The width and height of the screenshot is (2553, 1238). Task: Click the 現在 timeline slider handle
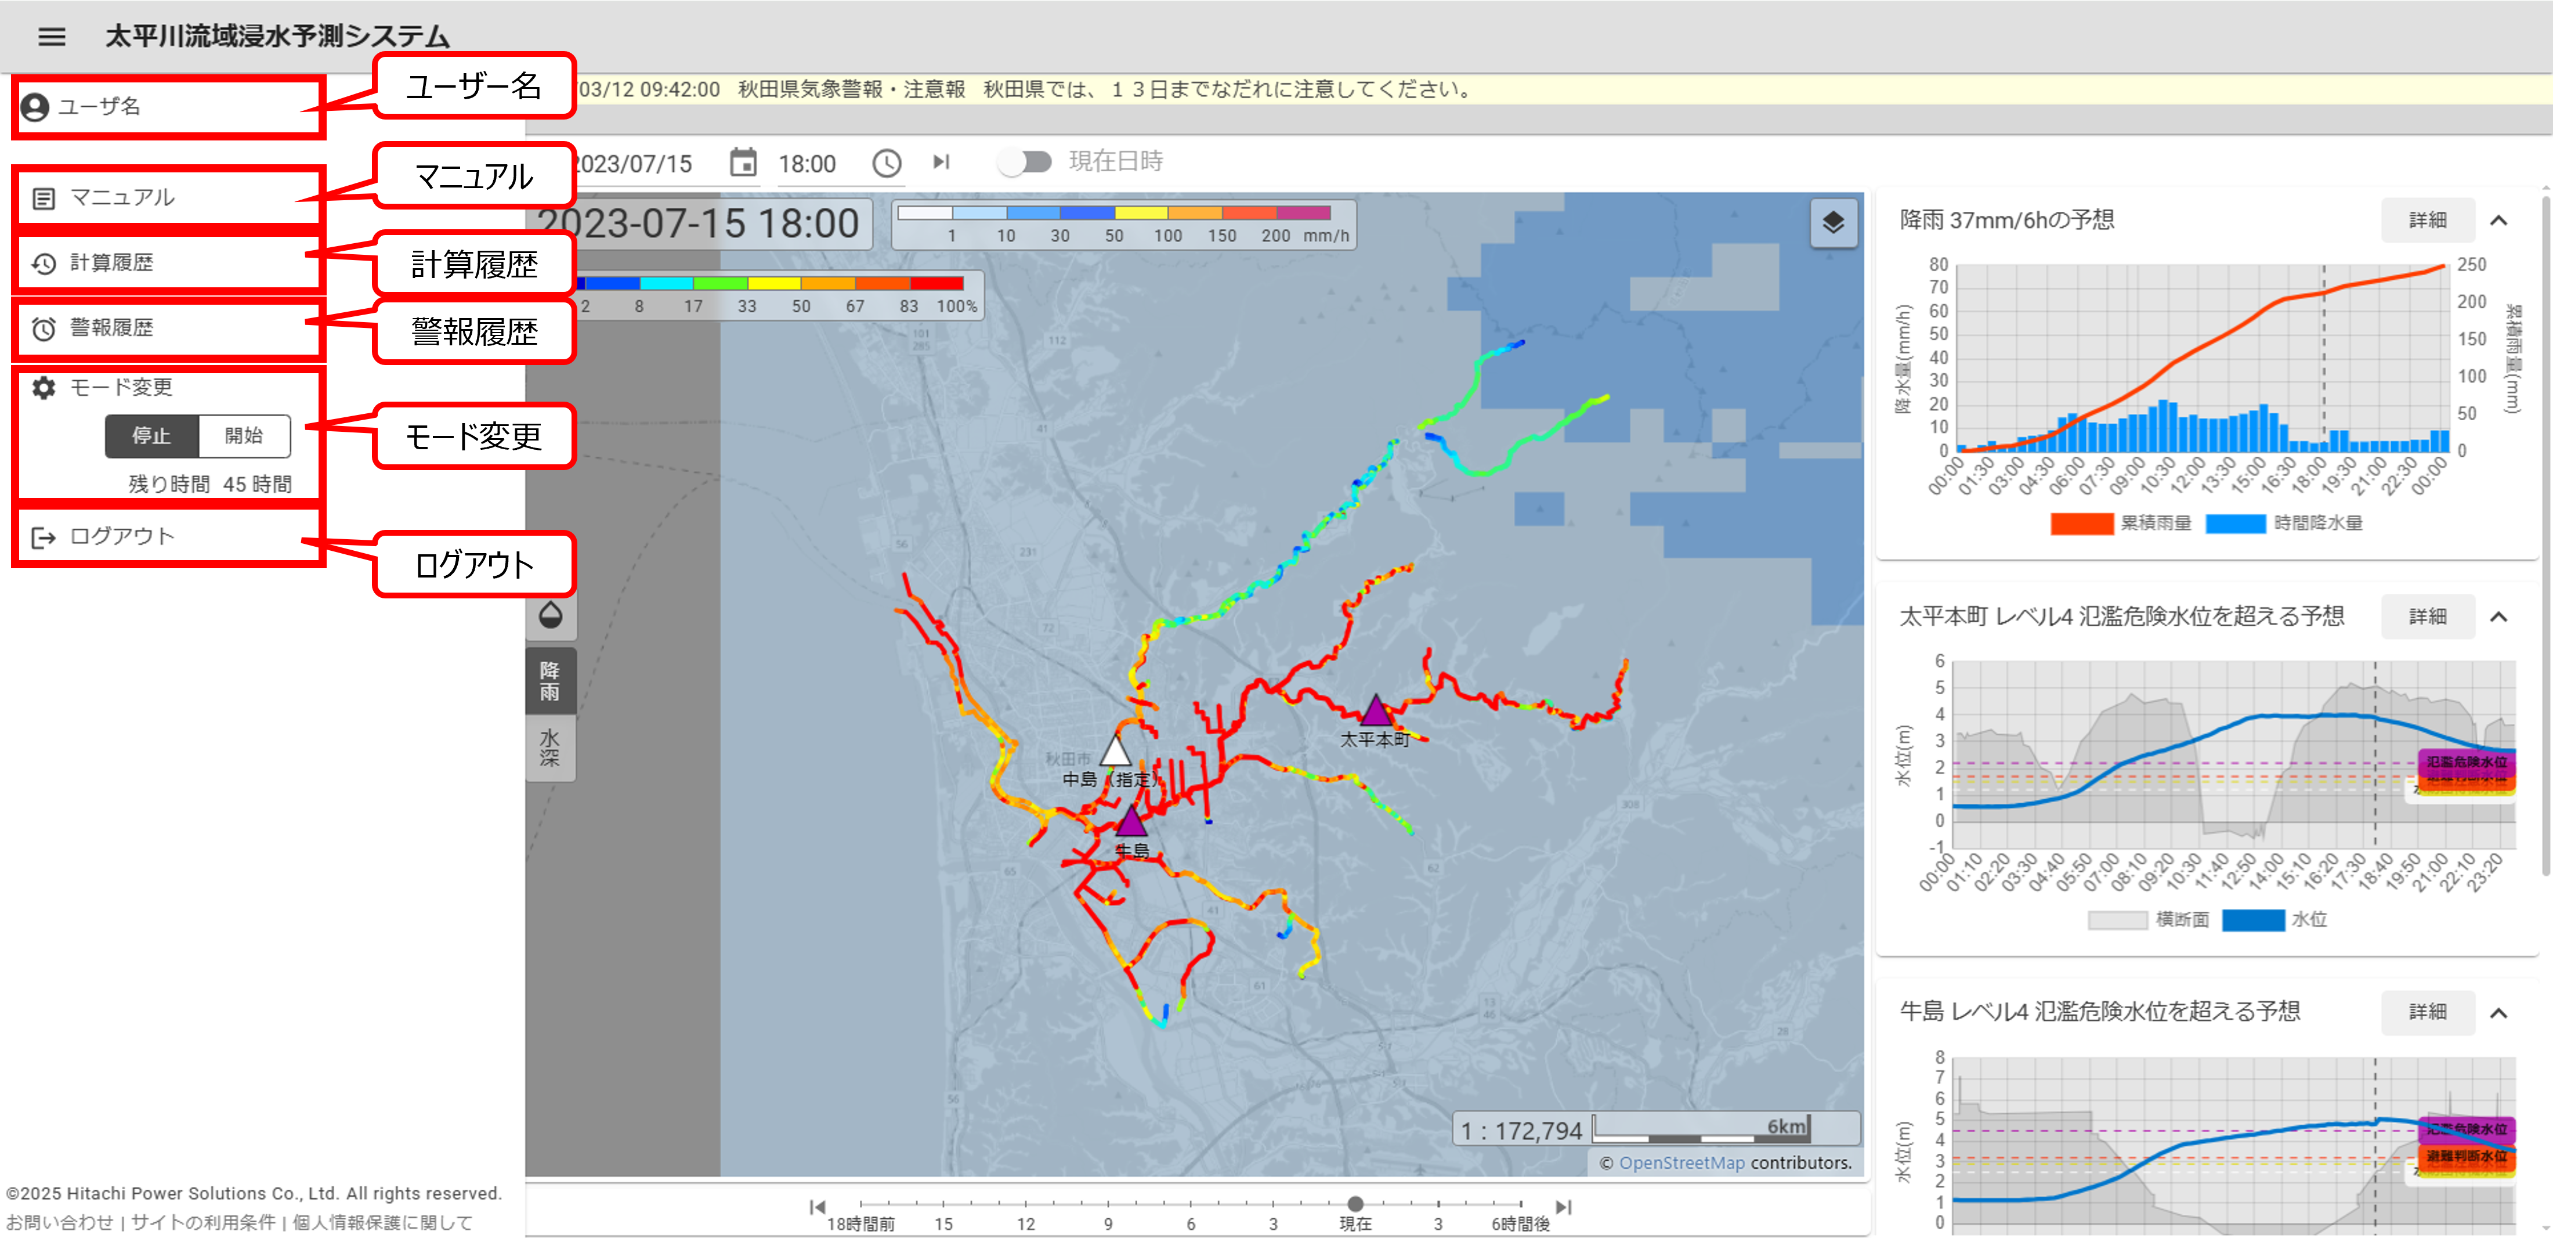(x=1355, y=1203)
